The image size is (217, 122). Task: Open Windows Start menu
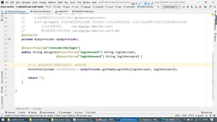click(3, 120)
